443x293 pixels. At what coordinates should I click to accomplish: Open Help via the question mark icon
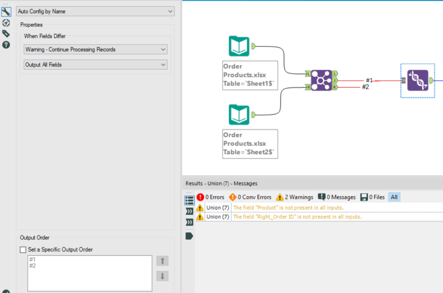click(6, 45)
